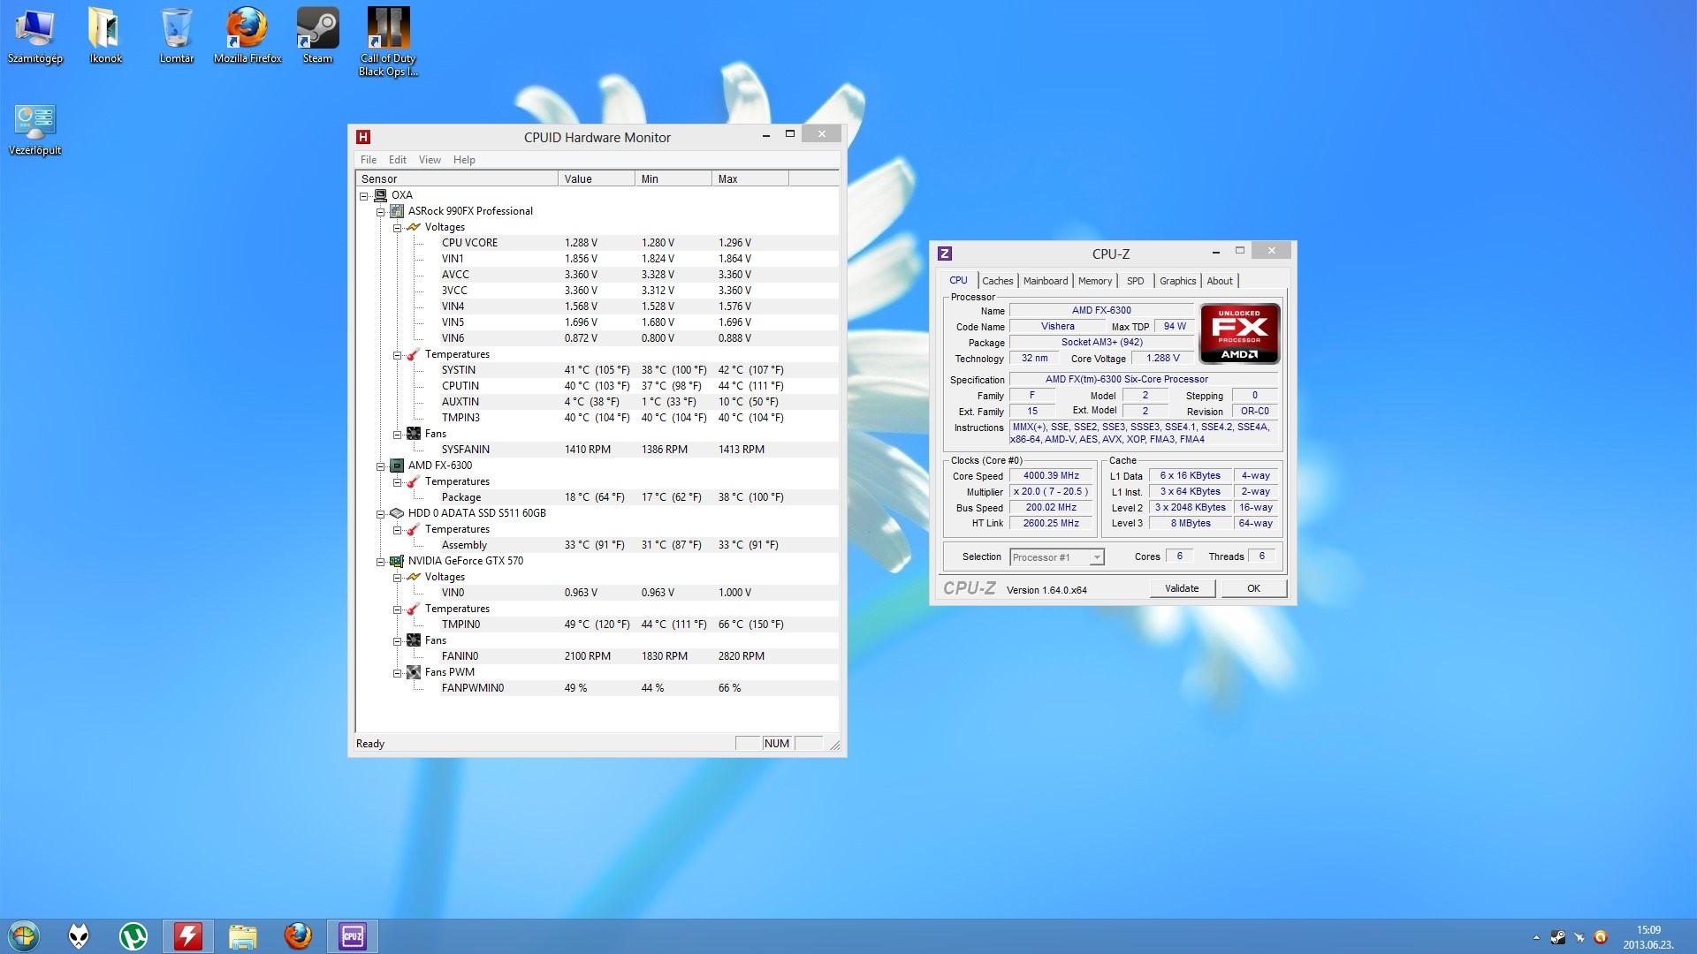The image size is (1697, 954).
Task: Click the AMD FX processor logo in CPU-Z
Action: (1239, 333)
